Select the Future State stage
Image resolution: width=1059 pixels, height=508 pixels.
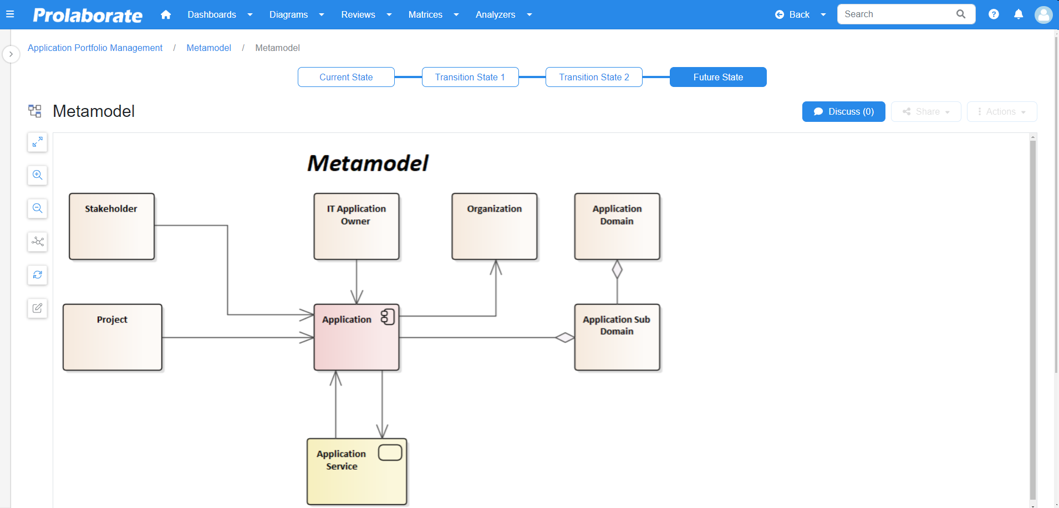point(718,77)
